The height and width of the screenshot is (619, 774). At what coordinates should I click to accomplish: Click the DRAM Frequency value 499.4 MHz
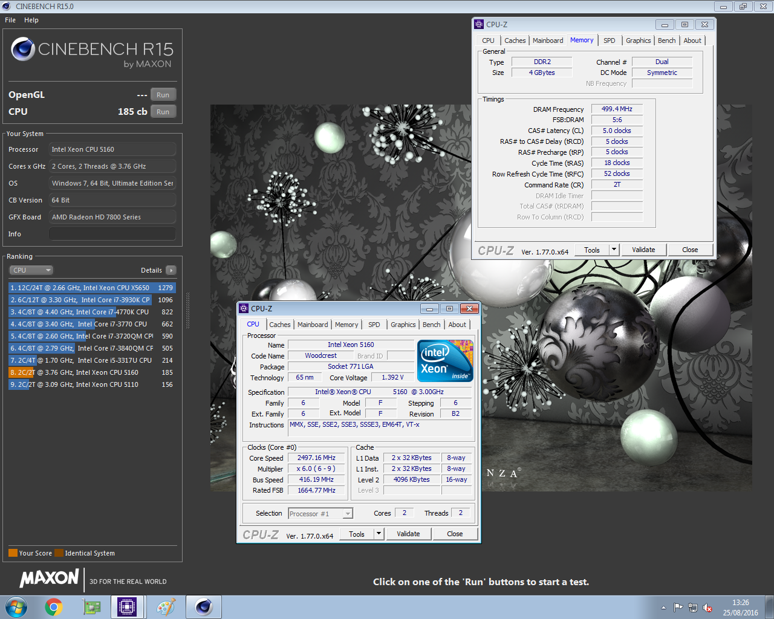click(617, 109)
